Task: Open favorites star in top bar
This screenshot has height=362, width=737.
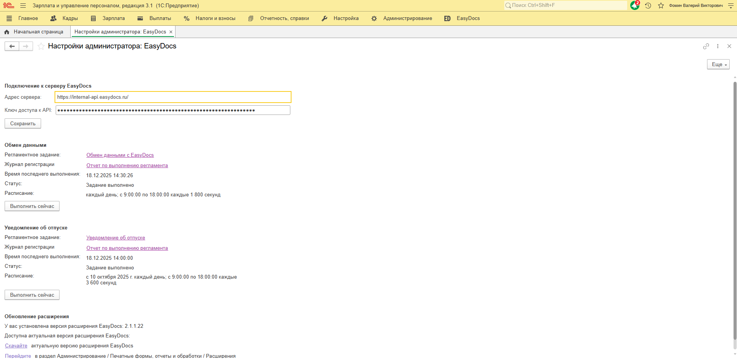Action: 661,6
